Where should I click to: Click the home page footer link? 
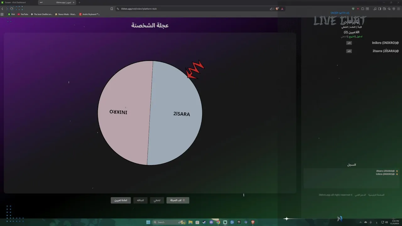coord(376,195)
